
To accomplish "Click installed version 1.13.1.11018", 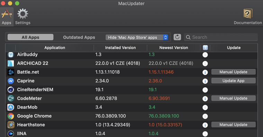I will (108, 72).
